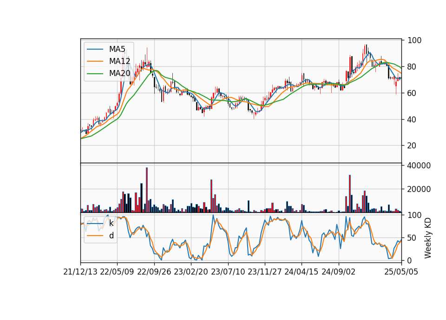Click the 24/04/15 date tick label

[302, 272]
